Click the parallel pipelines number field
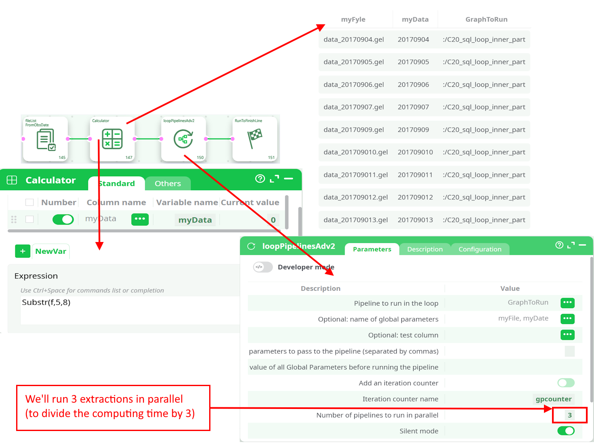This screenshot has width=594, height=445. coord(569,415)
